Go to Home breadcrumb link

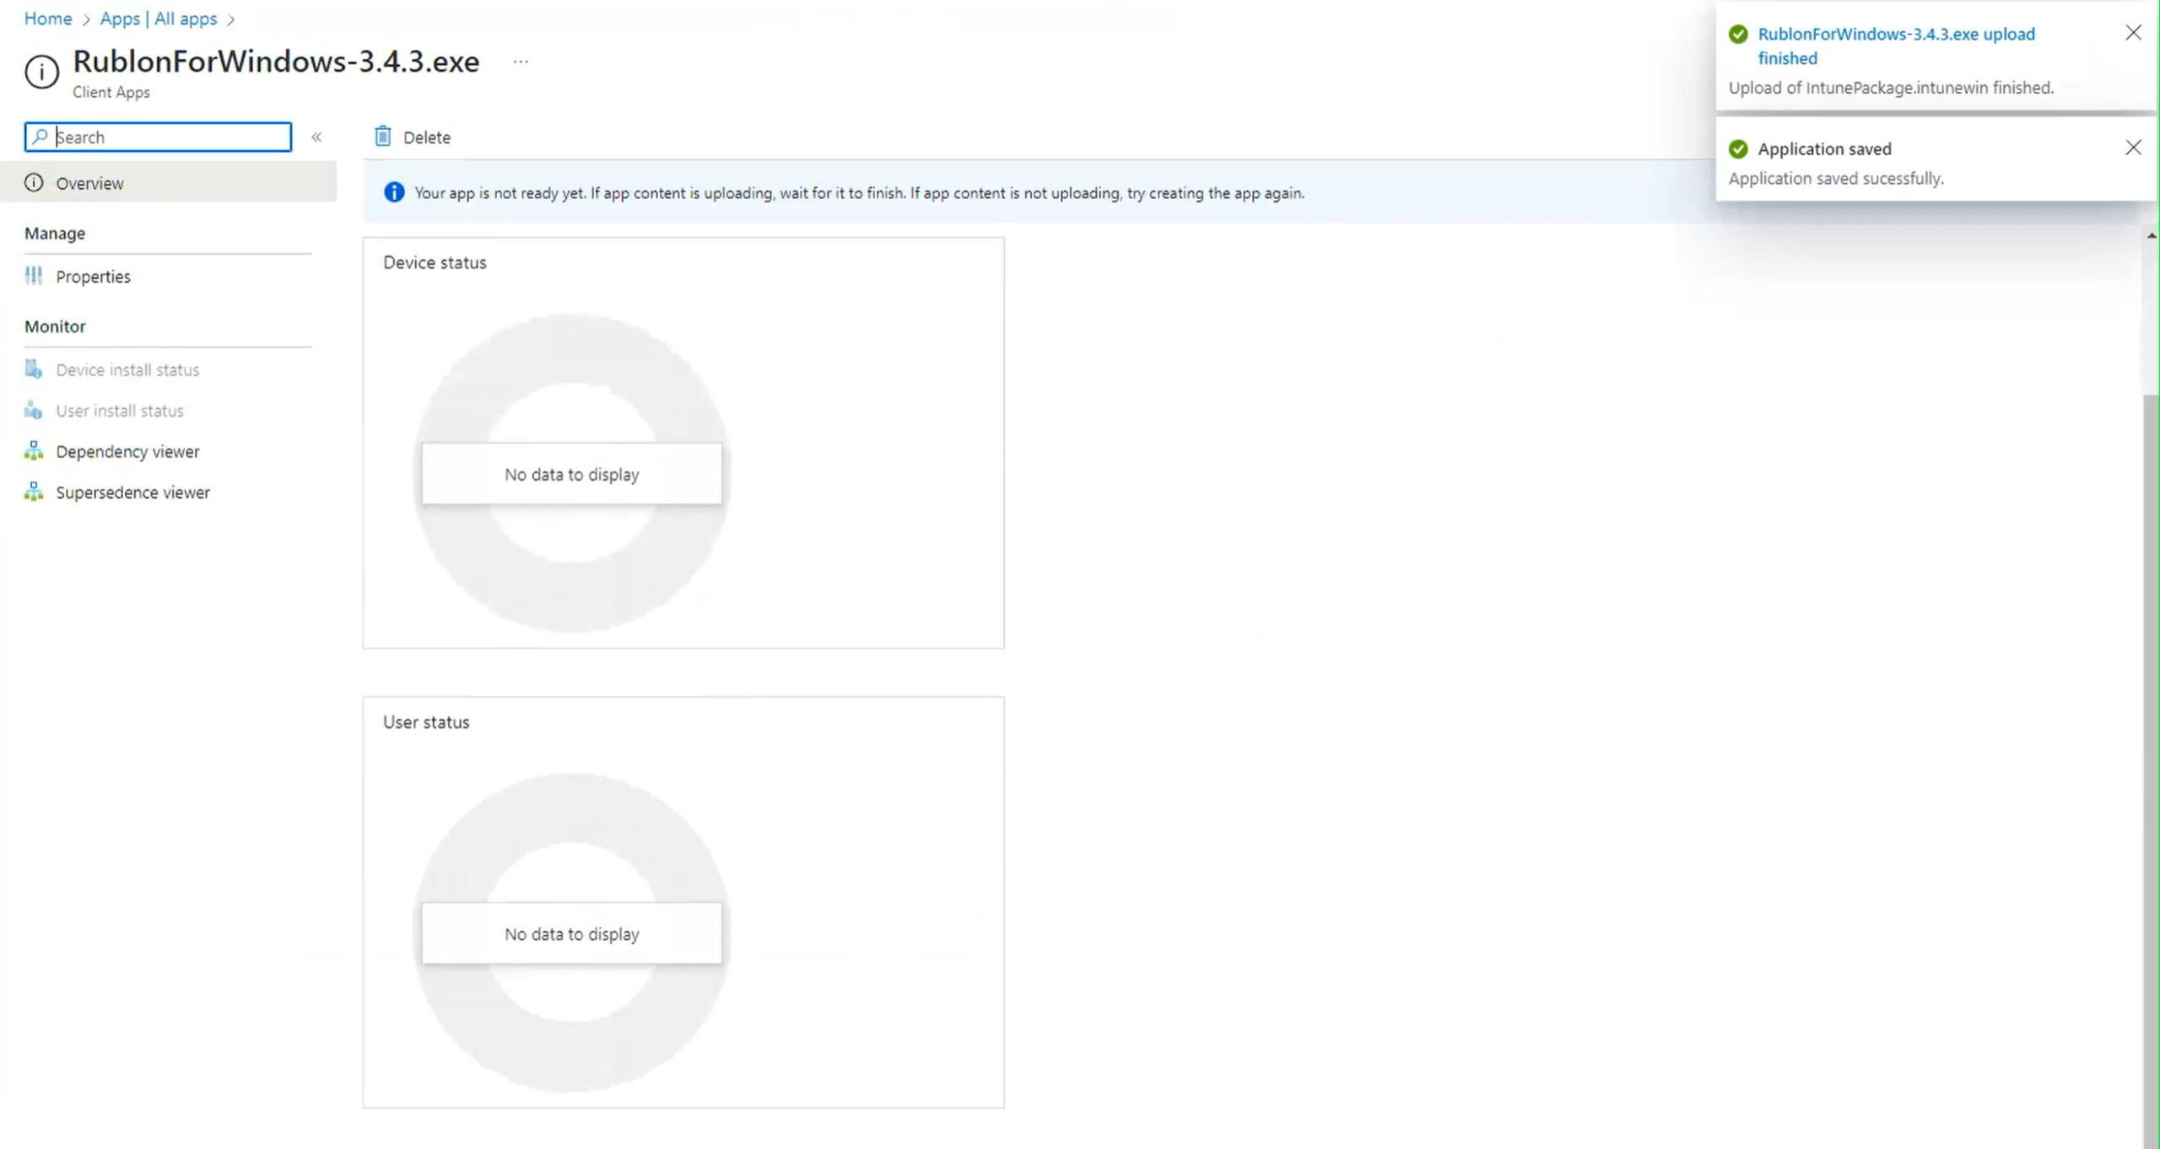coord(48,19)
